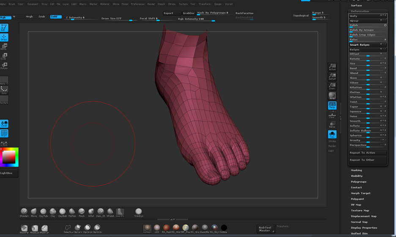This screenshot has width=396, height=237.
Task: Render with the BPR icon
Action: pyautogui.click(x=332, y=96)
